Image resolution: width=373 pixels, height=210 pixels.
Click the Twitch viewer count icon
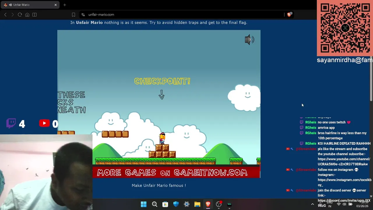pyautogui.click(x=11, y=123)
